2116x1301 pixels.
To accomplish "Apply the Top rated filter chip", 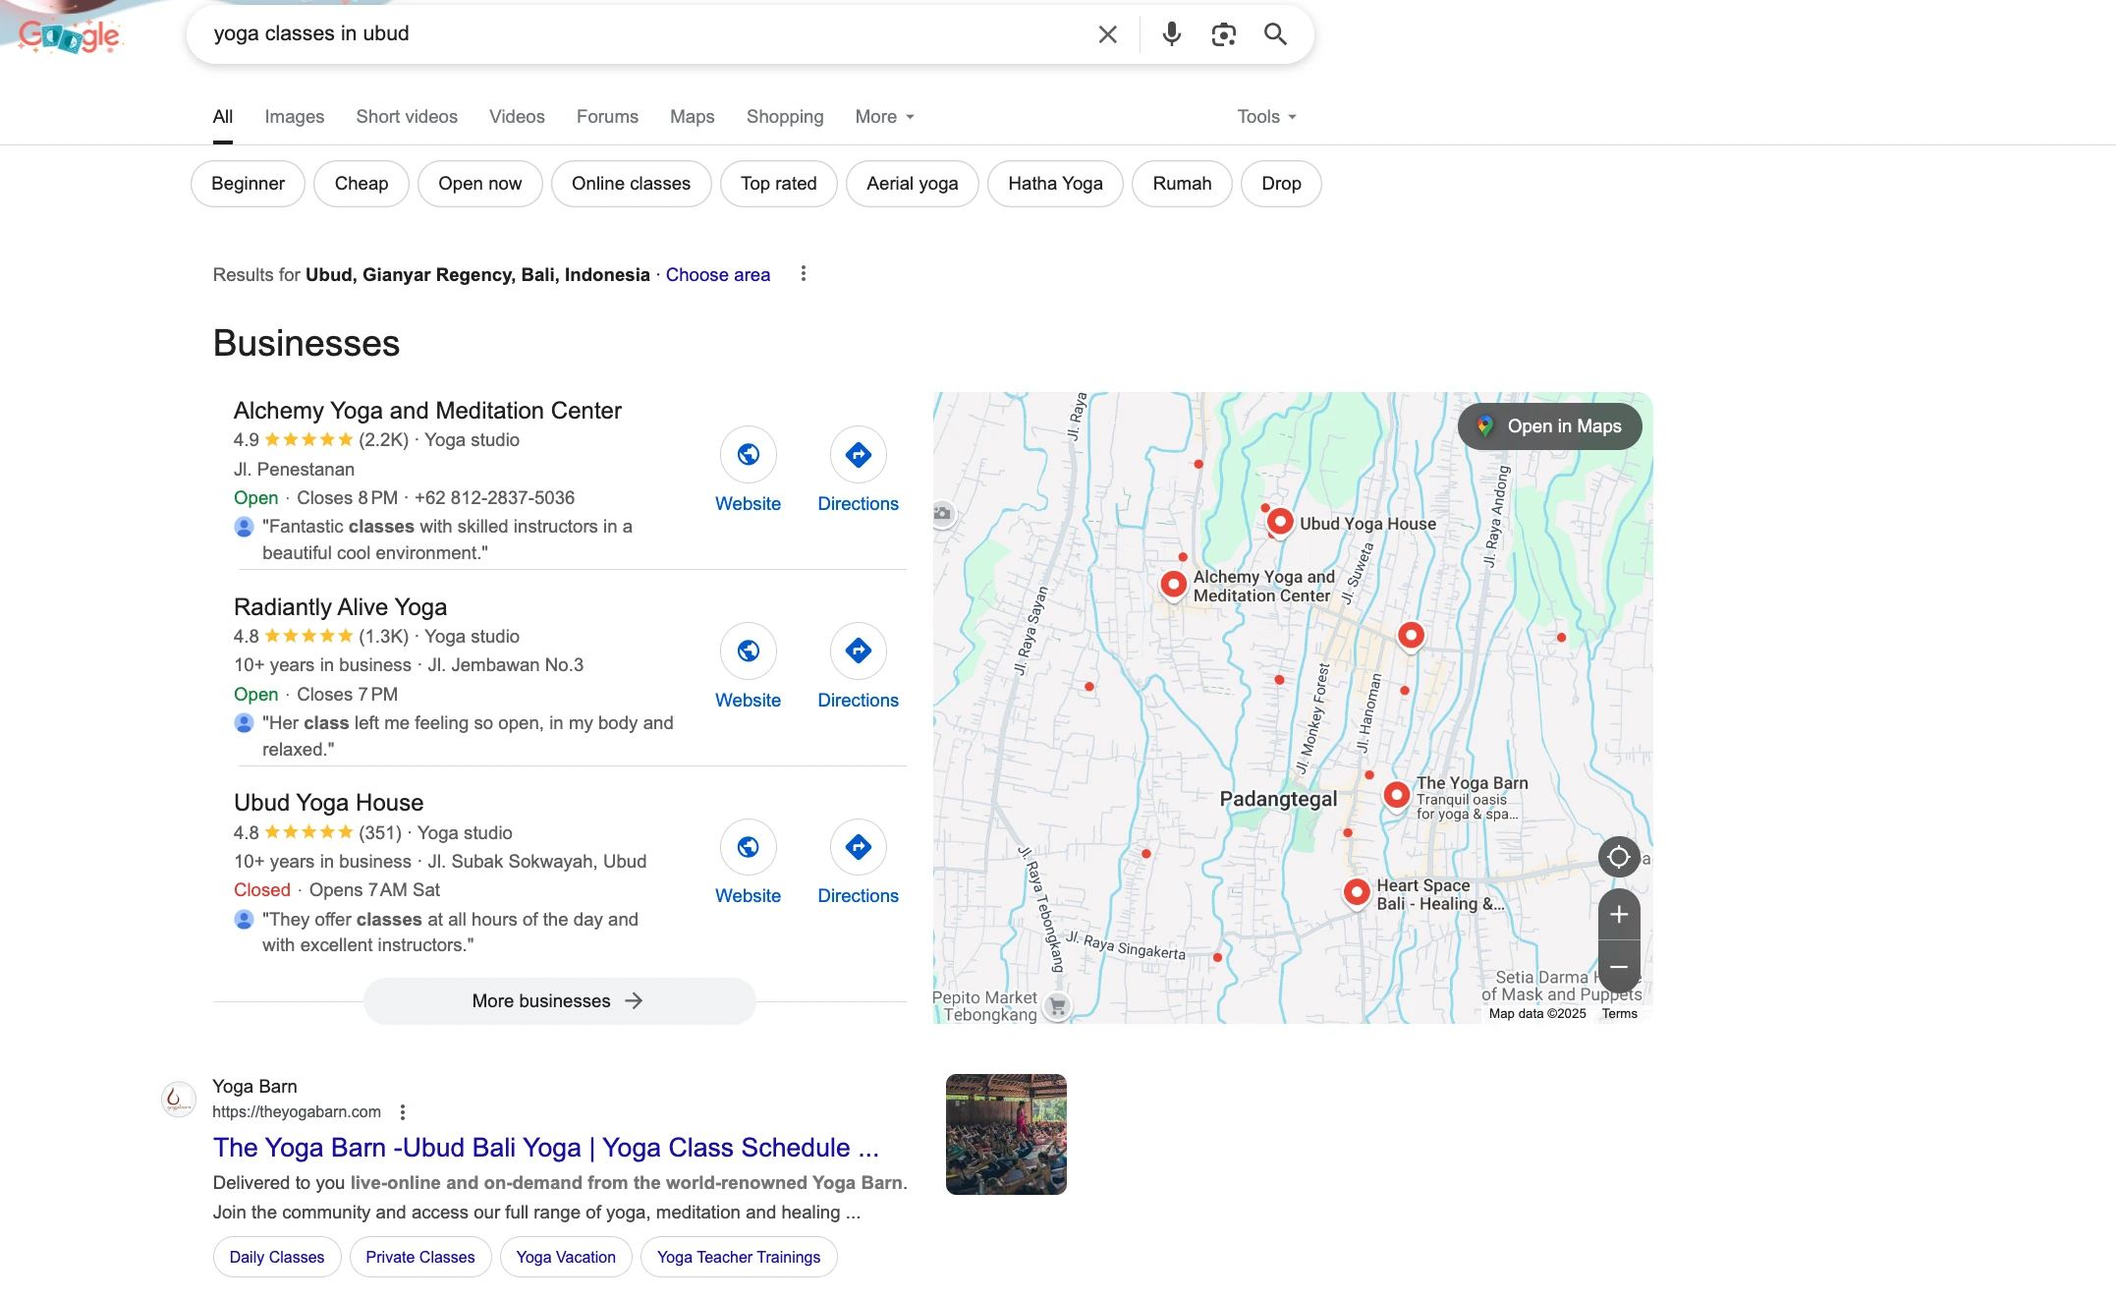I will click(779, 184).
